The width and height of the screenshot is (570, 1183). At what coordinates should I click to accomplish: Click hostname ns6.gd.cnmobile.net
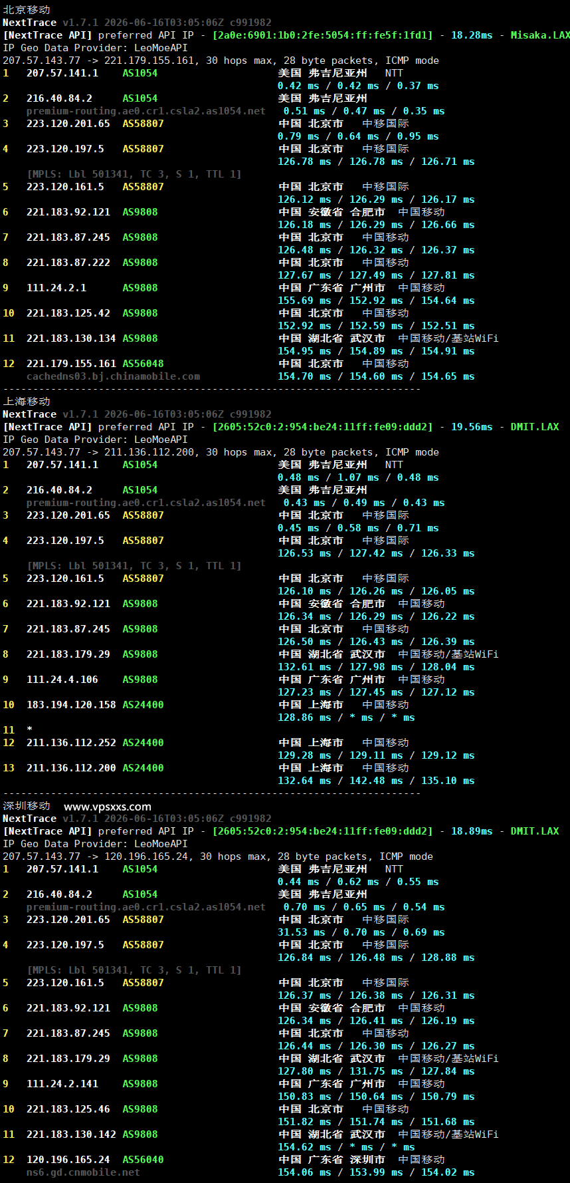point(83,1172)
